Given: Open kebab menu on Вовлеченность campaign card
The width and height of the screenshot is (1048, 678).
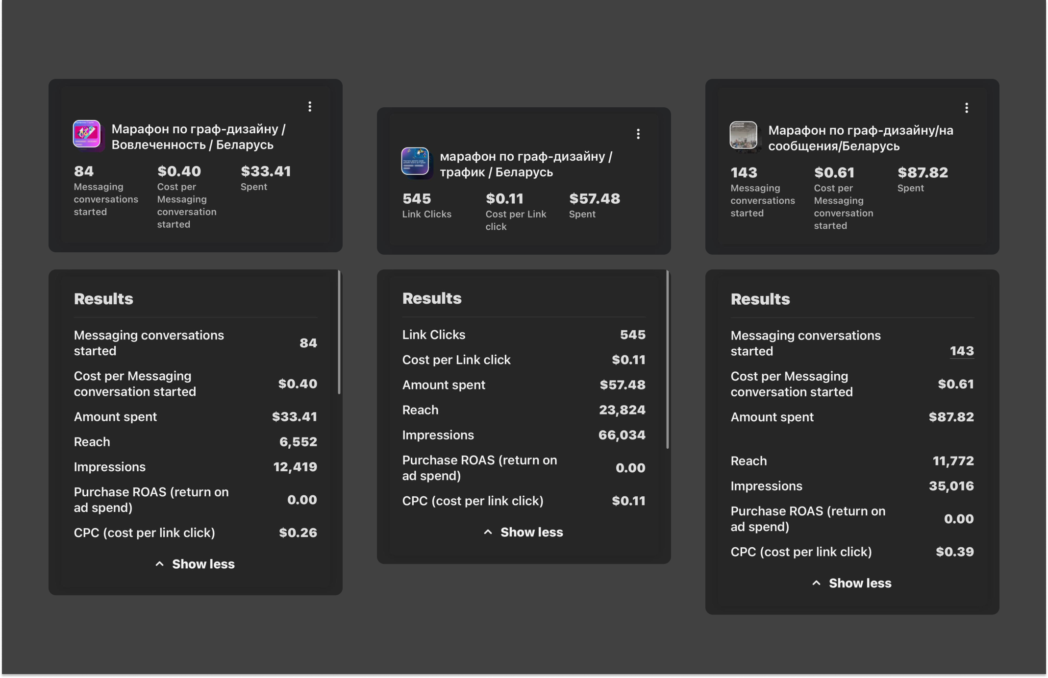Looking at the screenshot, I should pyautogui.click(x=310, y=107).
